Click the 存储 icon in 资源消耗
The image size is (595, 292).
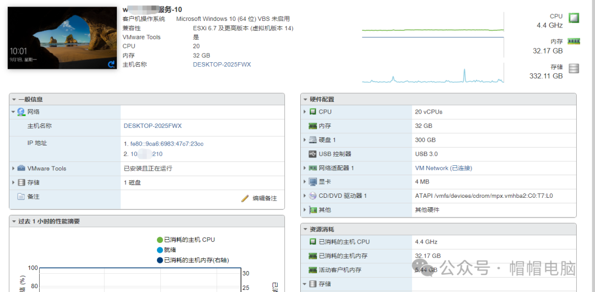[x=313, y=284]
